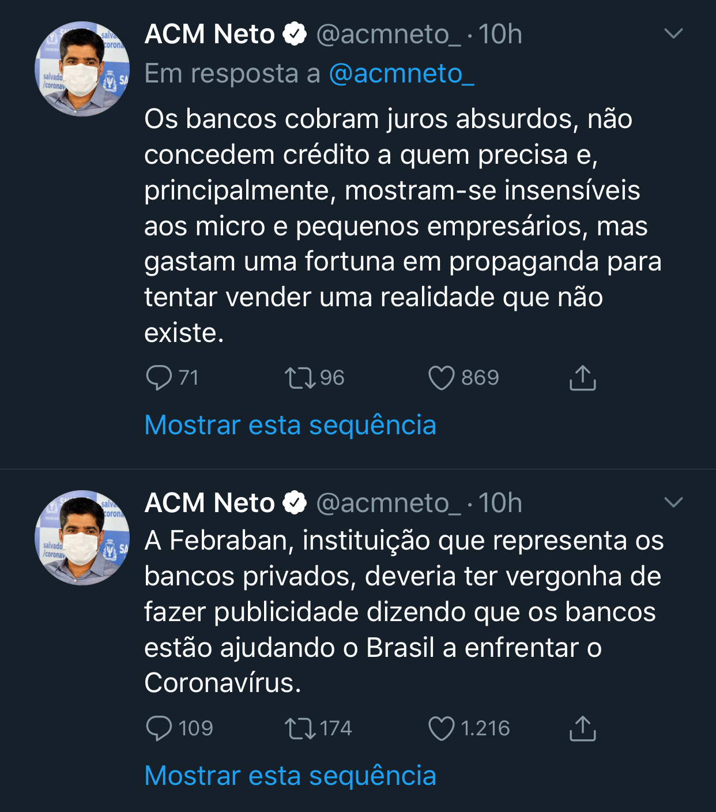This screenshot has height=812, width=716.
Task: Share the Febraban tweet
Action: point(582,728)
